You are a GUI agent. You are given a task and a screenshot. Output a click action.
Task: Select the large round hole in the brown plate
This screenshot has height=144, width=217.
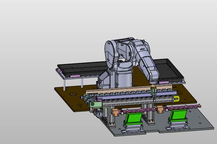pos(73,94)
